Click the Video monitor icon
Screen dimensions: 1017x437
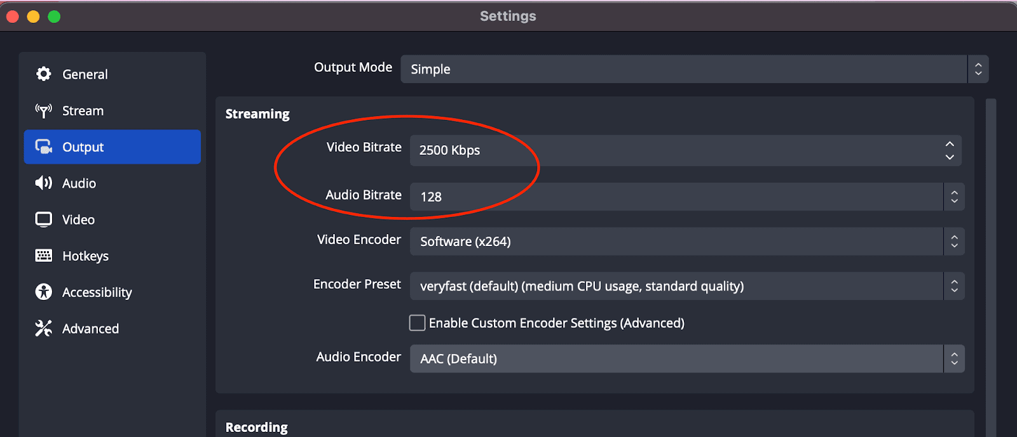pos(43,219)
